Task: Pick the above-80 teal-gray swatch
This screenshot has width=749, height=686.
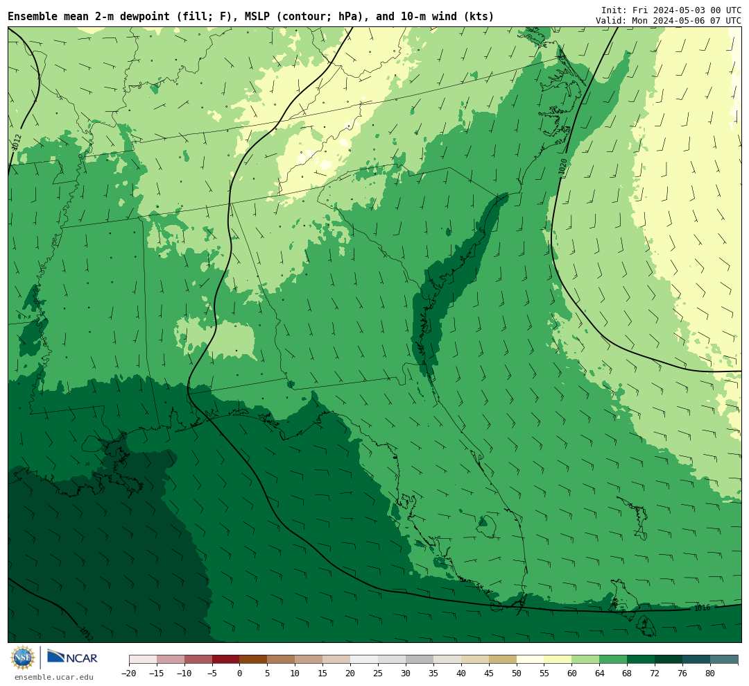Action: tap(725, 660)
